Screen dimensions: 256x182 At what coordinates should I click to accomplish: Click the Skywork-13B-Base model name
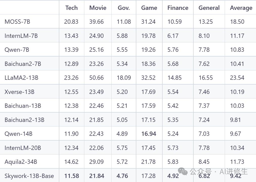[x=29, y=176]
